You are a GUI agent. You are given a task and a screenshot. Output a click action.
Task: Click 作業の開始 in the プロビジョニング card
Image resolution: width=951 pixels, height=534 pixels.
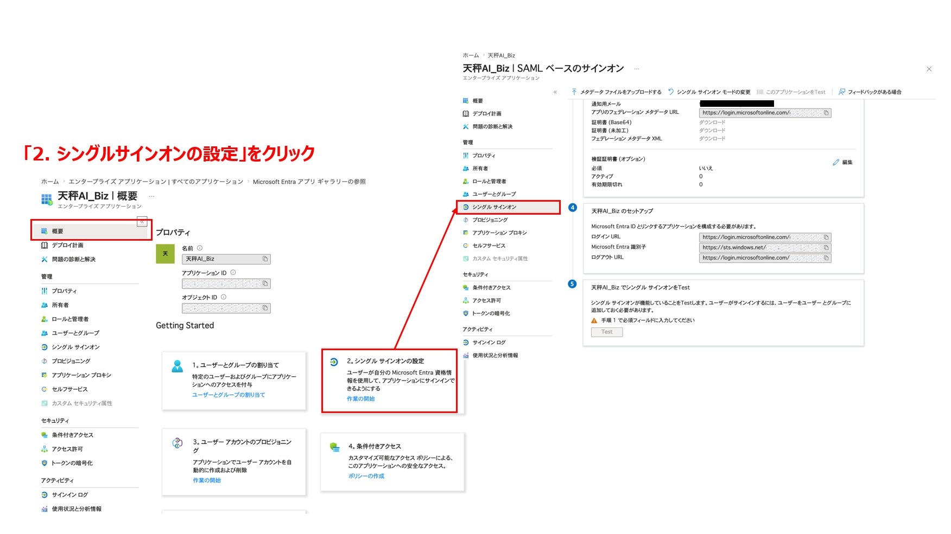[207, 480]
